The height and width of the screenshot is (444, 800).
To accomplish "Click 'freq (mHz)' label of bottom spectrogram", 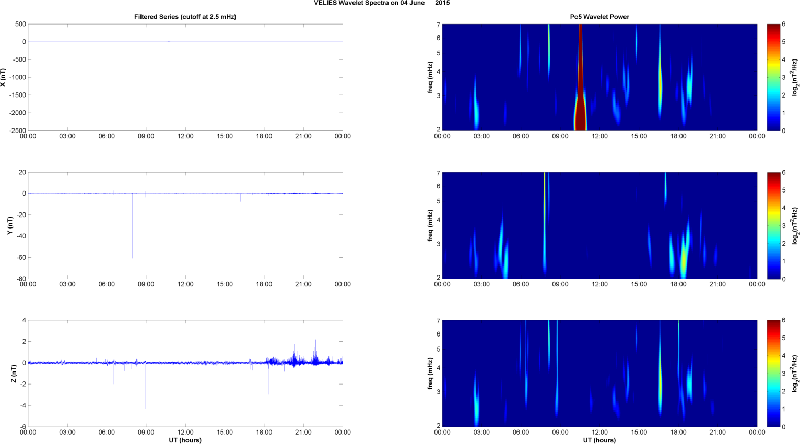I will coord(430,374).
